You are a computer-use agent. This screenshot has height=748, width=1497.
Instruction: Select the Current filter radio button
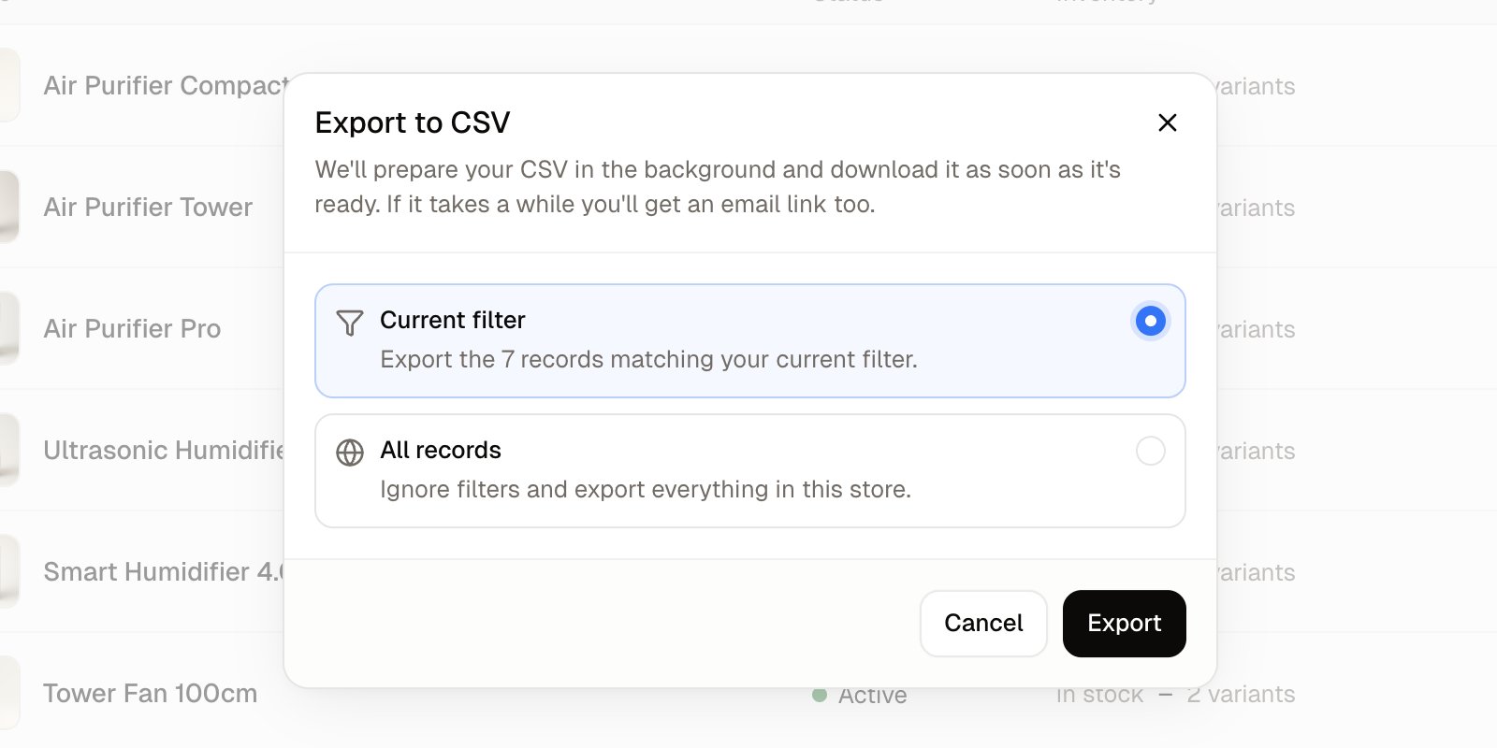pos(1151,321)
